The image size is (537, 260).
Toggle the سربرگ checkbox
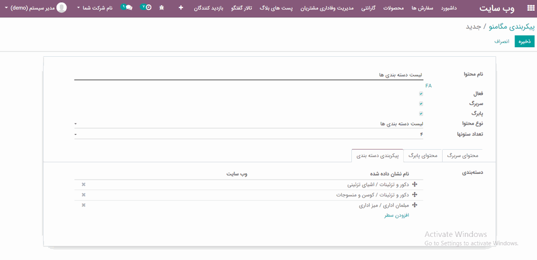click(x=421, y=103)
